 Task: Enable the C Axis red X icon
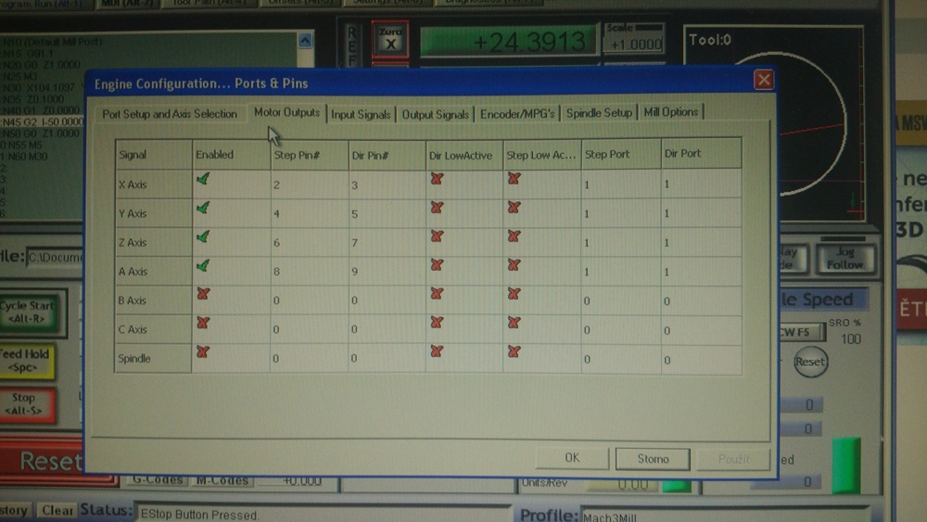click(203, 323)
